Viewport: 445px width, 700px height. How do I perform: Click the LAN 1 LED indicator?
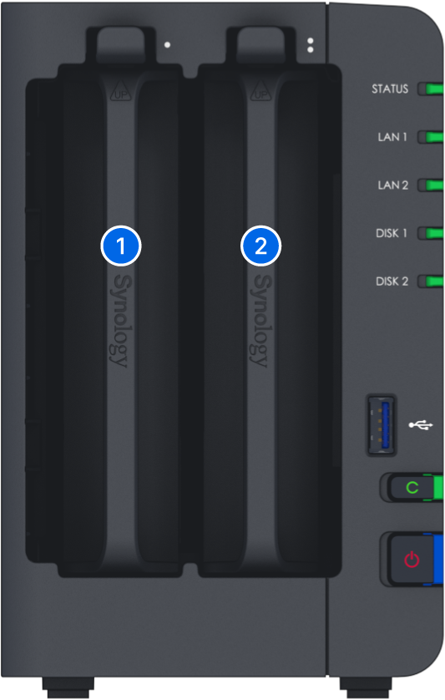[x=431, y=137]
